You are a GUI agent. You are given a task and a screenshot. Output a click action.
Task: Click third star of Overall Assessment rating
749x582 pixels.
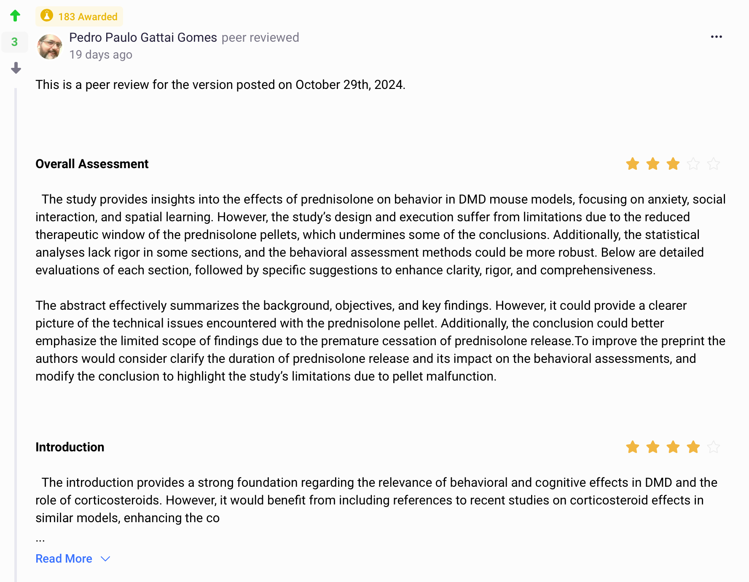pos(673,164)
